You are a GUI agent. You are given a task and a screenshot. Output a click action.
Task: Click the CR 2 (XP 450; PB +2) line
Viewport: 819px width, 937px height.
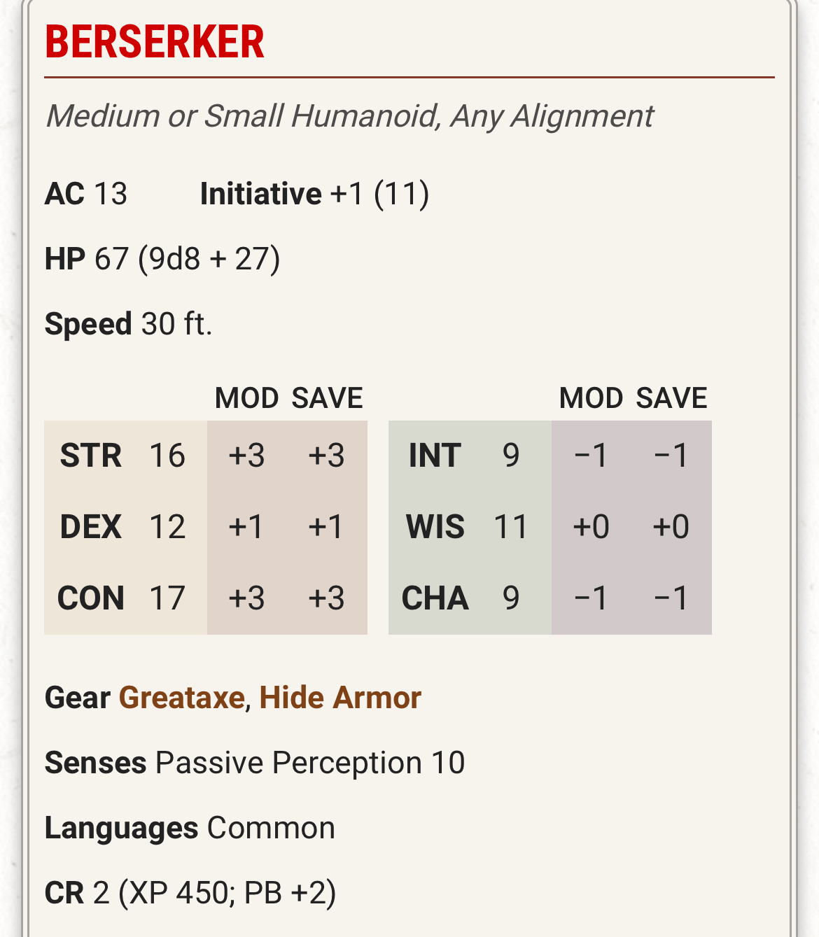190,893
